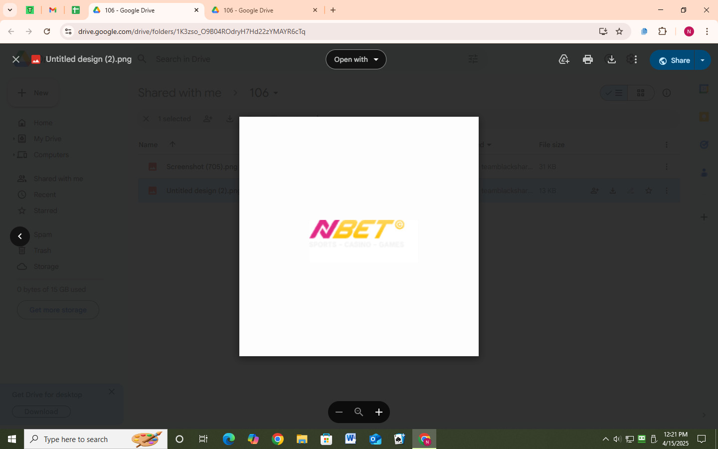The width and height of the screenshot is (718, 449).
Task: Add shortcut to Drive icon in preview
Action: pyautogui.click(x=564, y=59)
